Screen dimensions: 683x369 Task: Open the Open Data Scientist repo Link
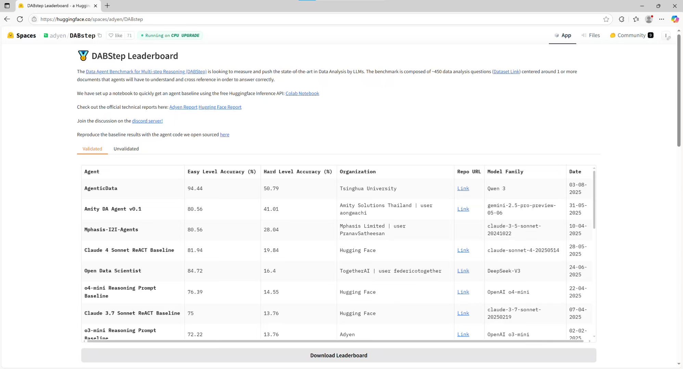point(463,271)
